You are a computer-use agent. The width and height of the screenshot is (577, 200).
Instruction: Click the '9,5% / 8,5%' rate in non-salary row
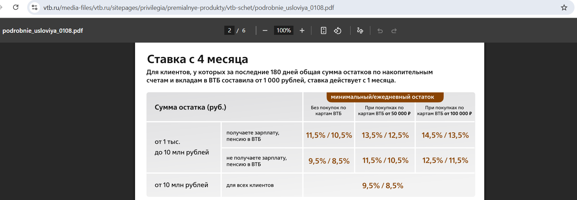click(x=329, y=161)
